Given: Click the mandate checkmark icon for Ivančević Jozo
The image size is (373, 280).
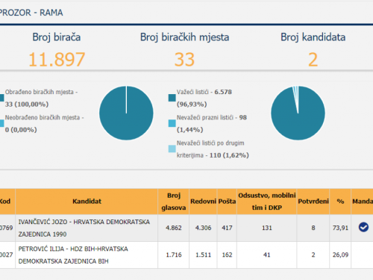Looking at the screenshot, I should click(x=363, y=227).
